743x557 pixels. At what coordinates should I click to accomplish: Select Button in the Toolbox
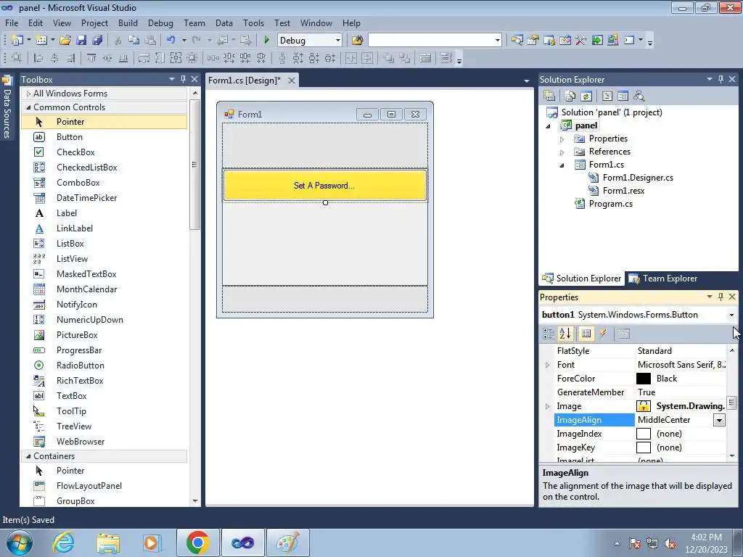69,137
